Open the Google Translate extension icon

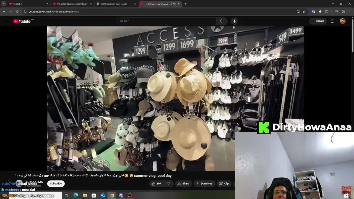313,12
